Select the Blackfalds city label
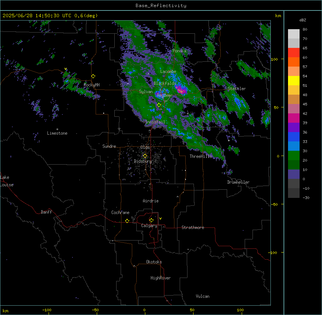 (x=165, y=83)
